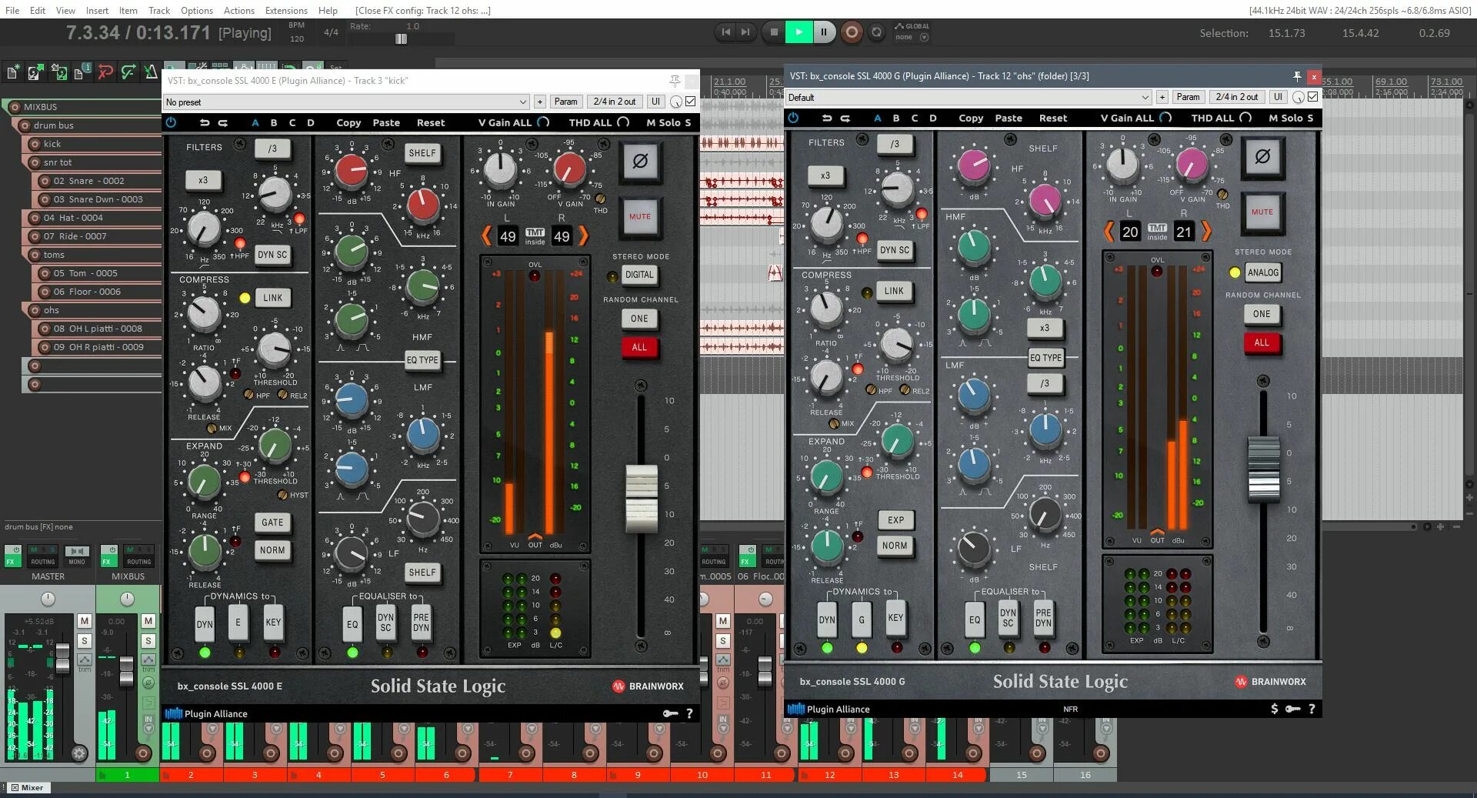The height and width of the screenshot is (798, 1477).
Task: Click the Param button in SSL 4000 E window
Action: tap(565, 102)
